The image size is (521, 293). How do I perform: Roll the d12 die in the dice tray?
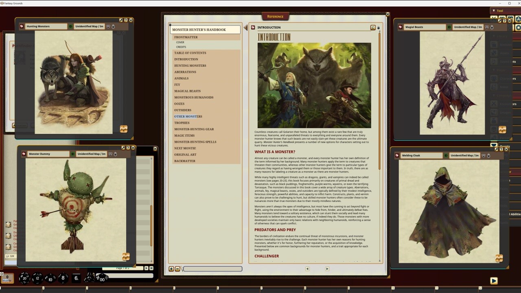pyautogui.click(x=38, y=278)
